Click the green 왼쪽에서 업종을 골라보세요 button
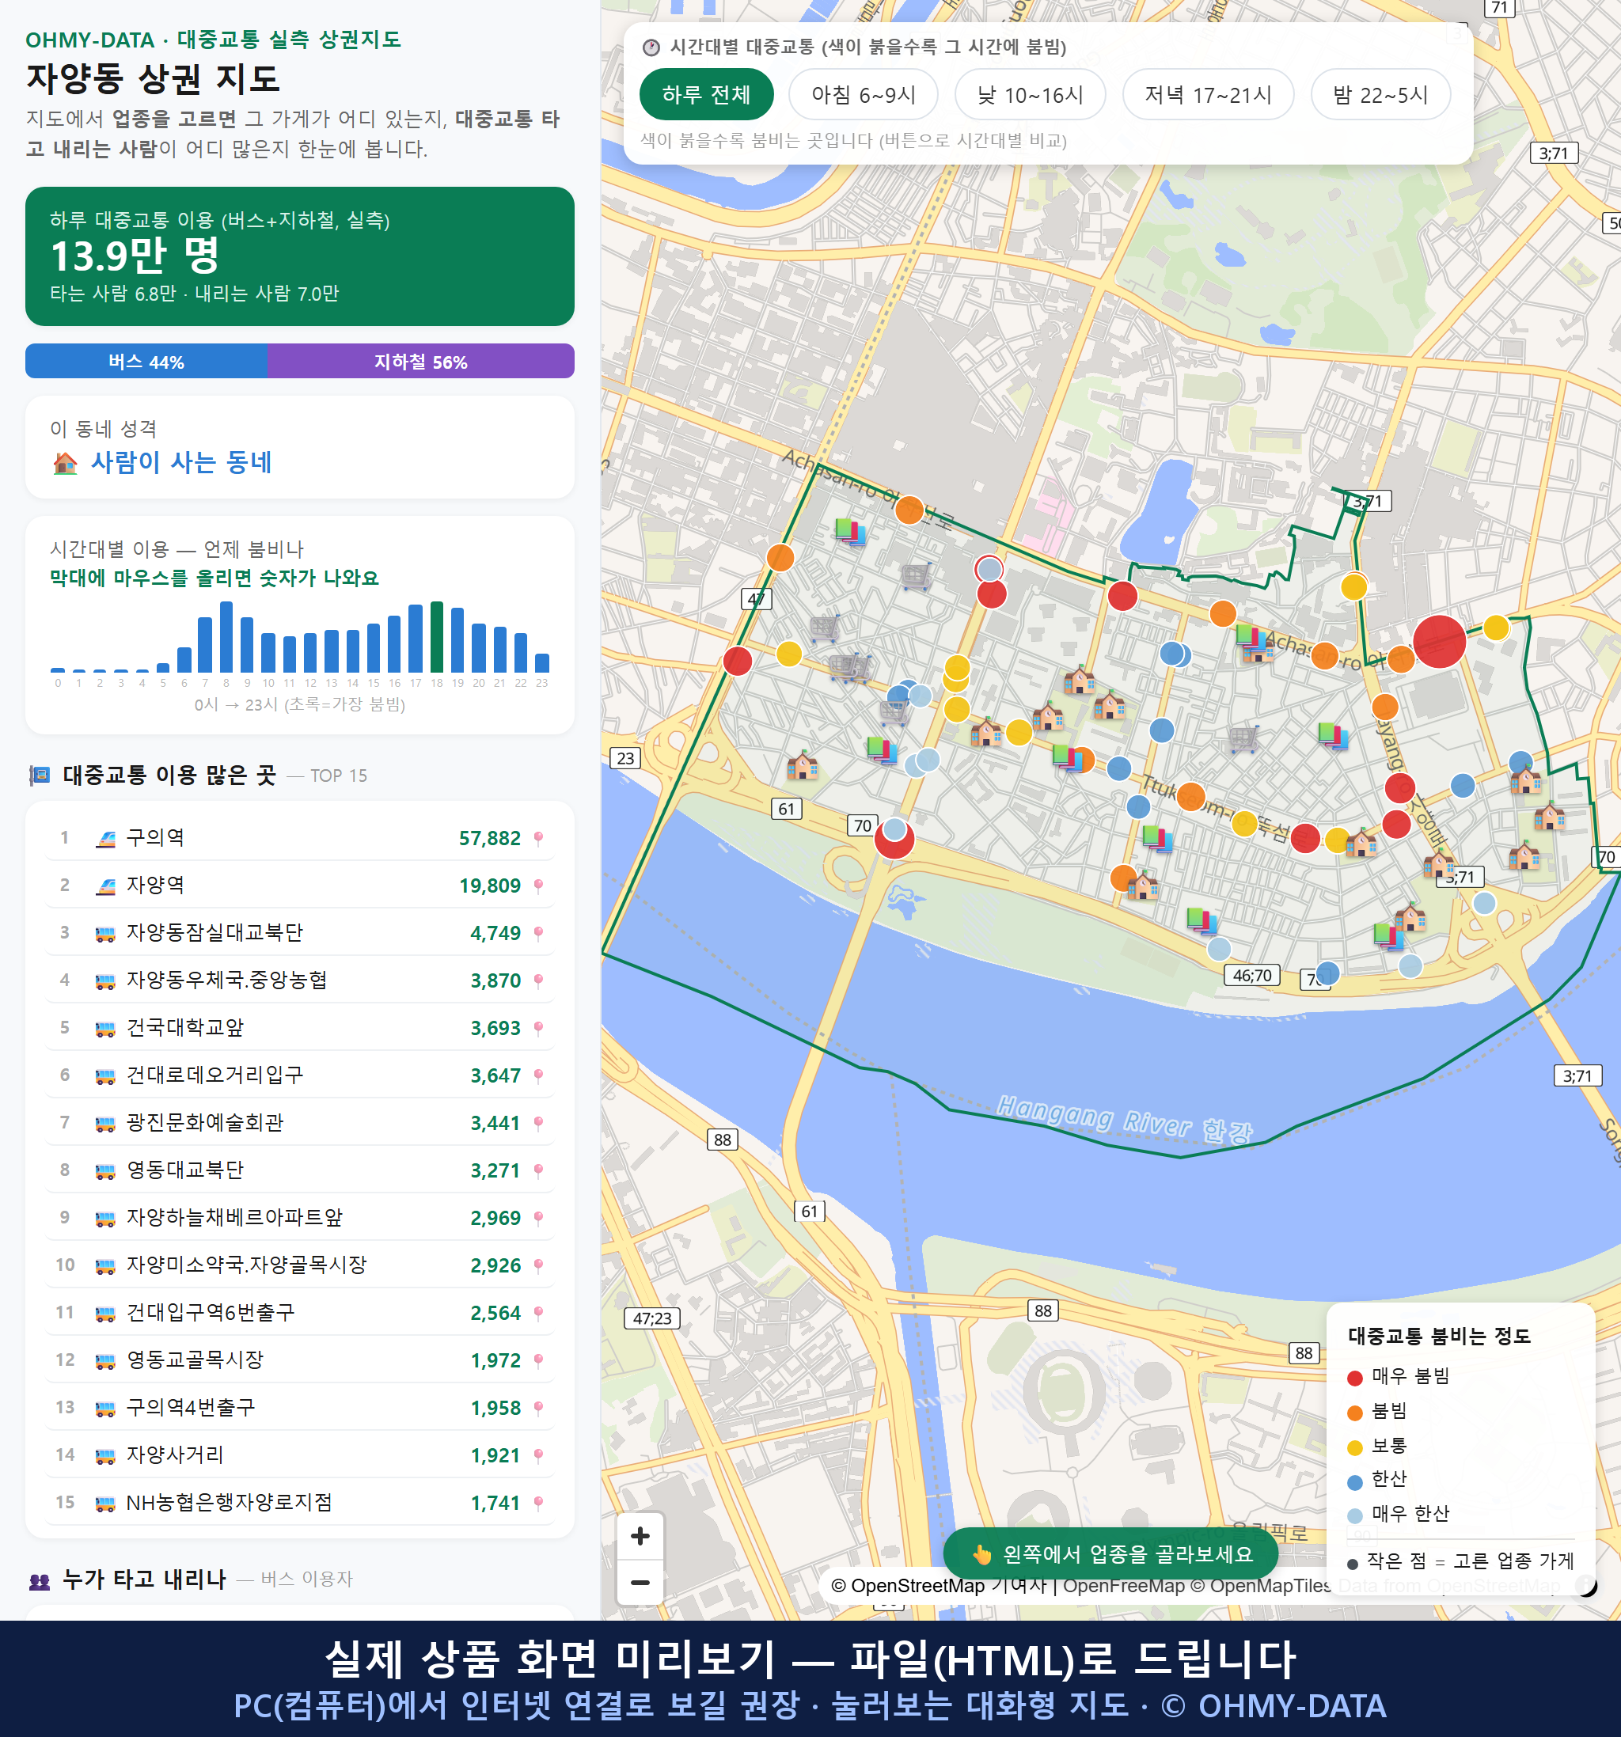The height and width of the screenshot is (1737, 1621). [x=1110, y=1553]
